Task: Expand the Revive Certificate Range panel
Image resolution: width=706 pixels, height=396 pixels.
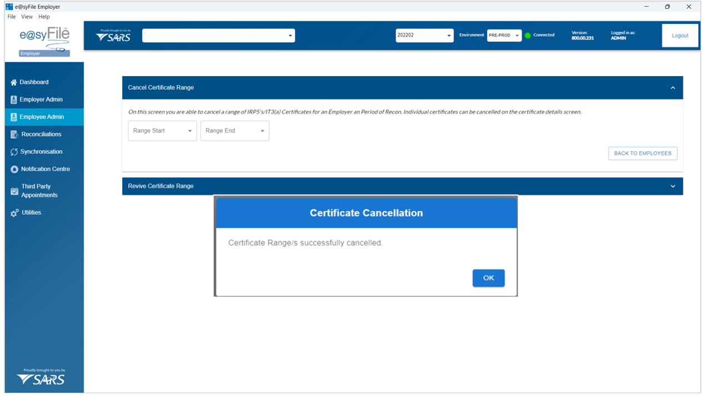Action: (673, 186)
